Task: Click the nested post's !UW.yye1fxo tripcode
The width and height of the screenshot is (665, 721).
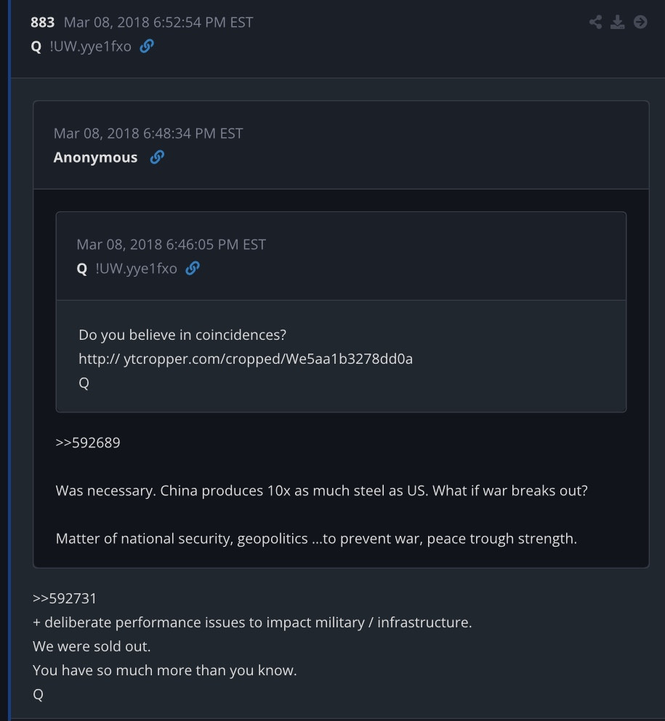Action: (x=136, y=269)
